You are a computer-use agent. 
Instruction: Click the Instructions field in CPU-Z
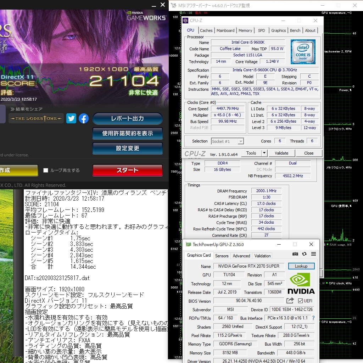point(265,91)
